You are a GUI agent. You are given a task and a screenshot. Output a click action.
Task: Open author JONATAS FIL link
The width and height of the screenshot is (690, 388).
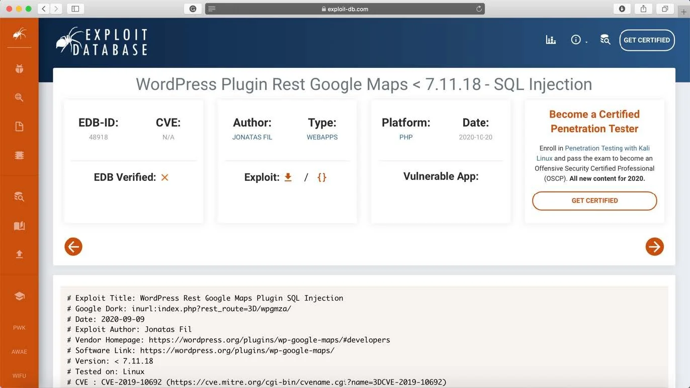[x=252, y=137]
